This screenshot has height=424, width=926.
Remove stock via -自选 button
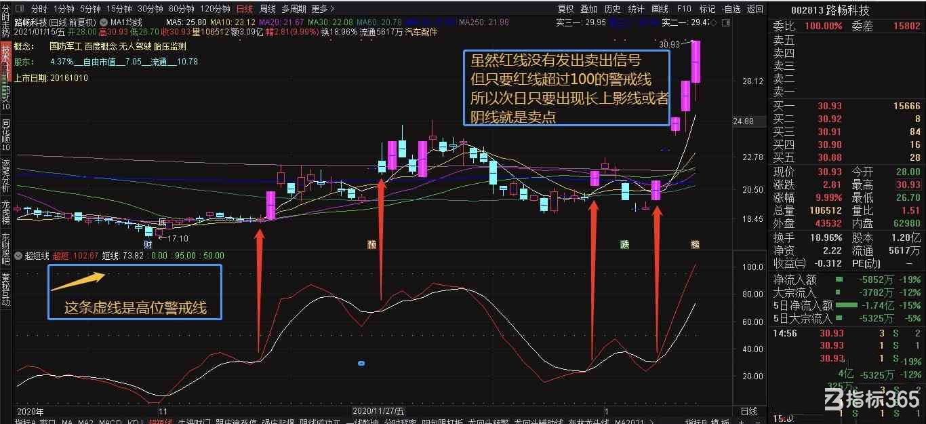coord(731,9)
